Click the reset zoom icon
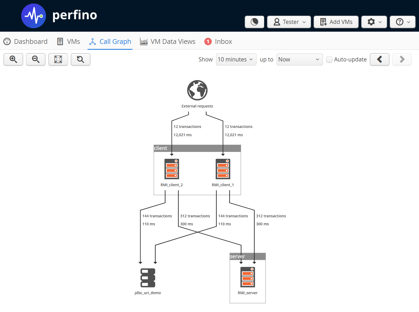This screenshot has height=312, width=419. [80, 59]
